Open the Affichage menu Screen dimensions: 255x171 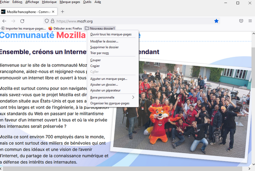point(32,2)
